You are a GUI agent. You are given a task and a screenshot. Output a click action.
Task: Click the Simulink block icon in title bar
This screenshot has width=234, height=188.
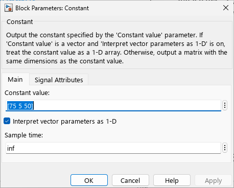click(9, 8)
